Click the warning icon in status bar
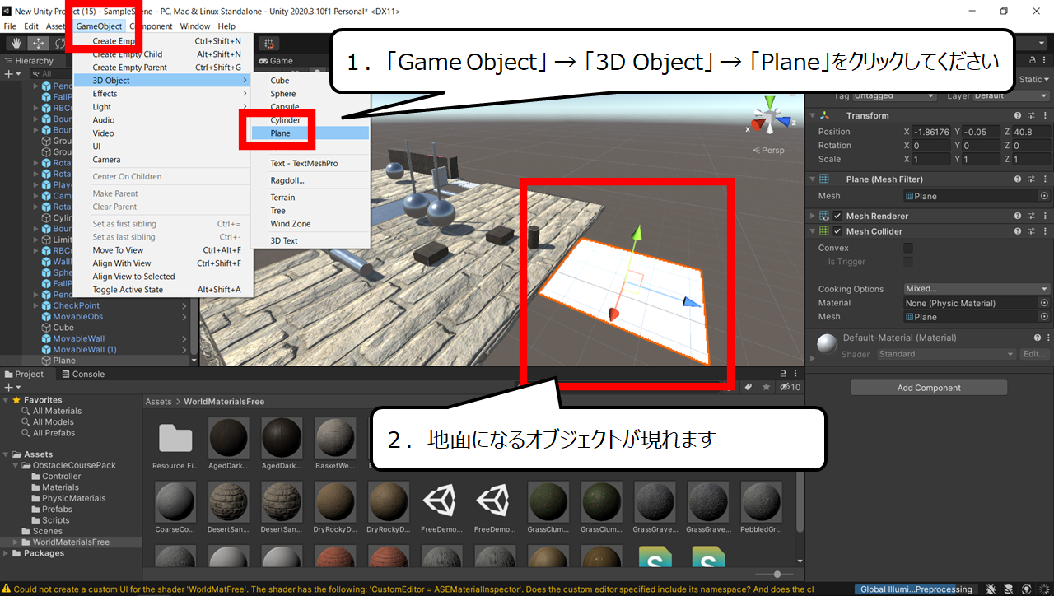Image resolution: width=1054 pixels, height=596 pixels. click(7, 589)
